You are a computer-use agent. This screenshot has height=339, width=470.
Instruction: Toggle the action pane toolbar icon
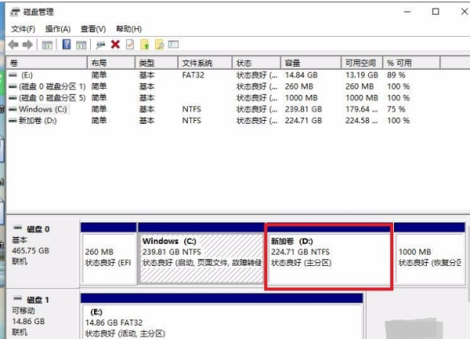coord(81,45)
